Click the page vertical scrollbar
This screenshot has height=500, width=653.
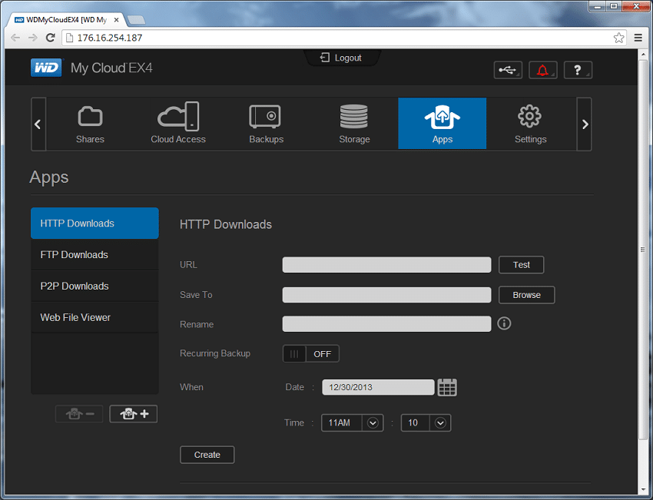point(642,250)
